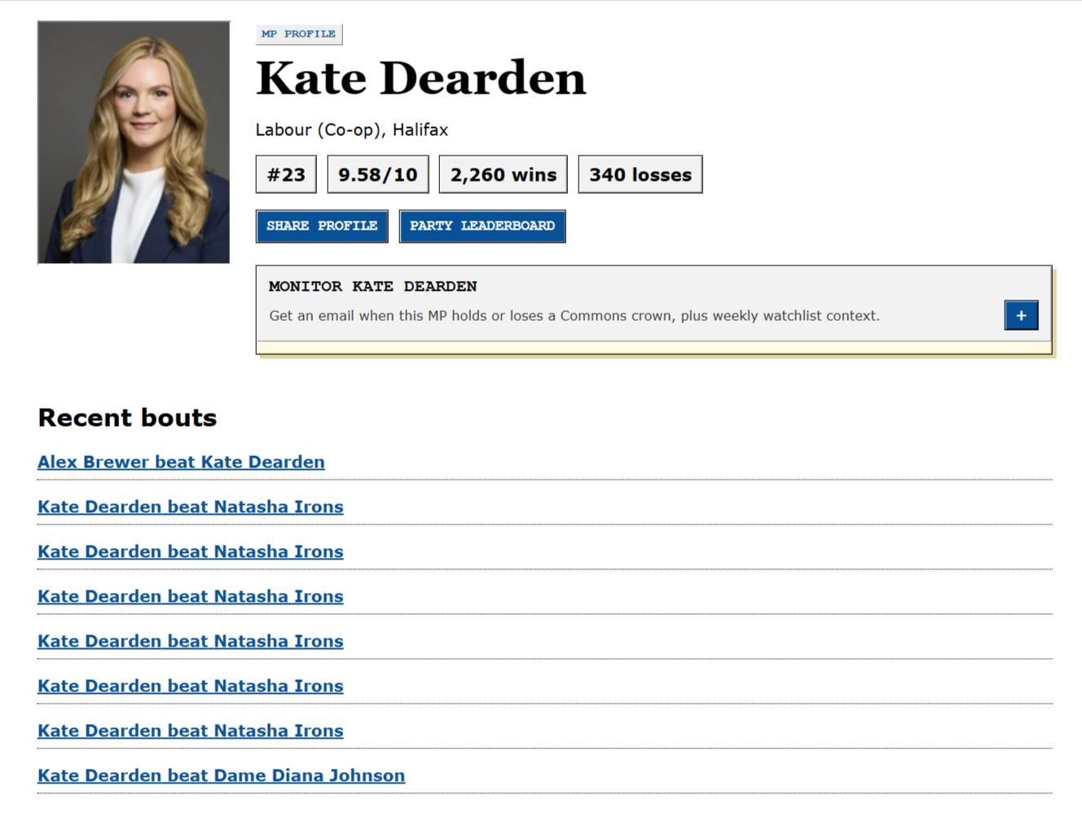Open the Kate Dearden beat Dame Diana Johnson bout
This screenshot has width=1082, height=816.
[x=221, y=775]
